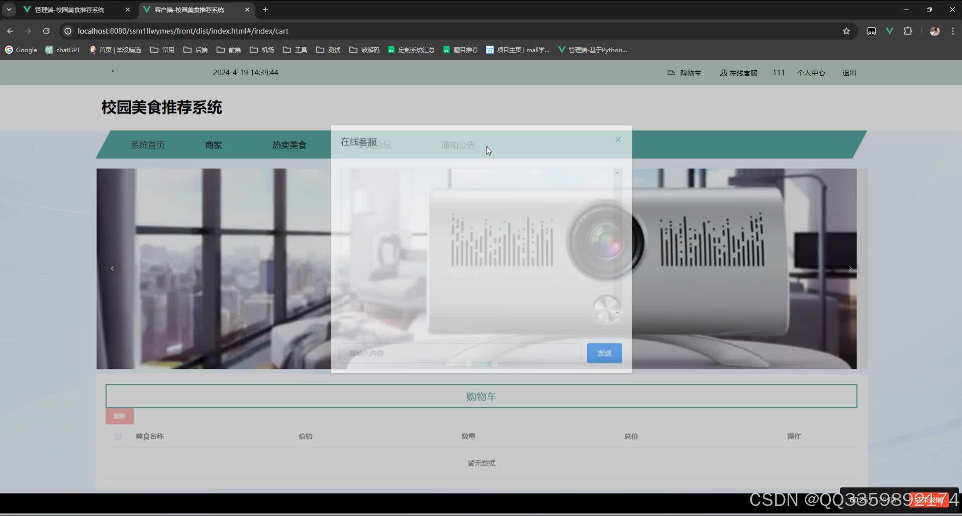The width and height of the screenshot is (962, 516).
Task: Bookmark this page with the star icon
Action: click(x=846, y=31)
